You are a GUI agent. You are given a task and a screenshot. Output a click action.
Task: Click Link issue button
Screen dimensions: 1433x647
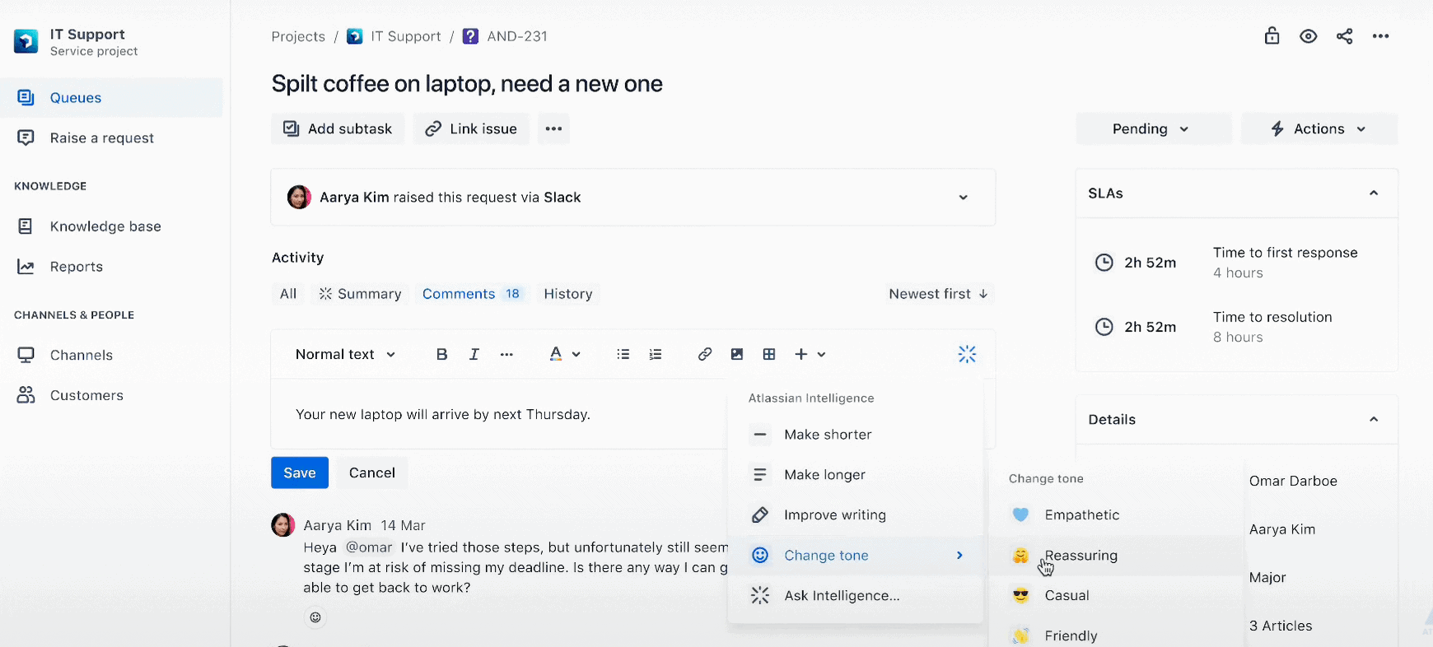click(x=471, y=128)
